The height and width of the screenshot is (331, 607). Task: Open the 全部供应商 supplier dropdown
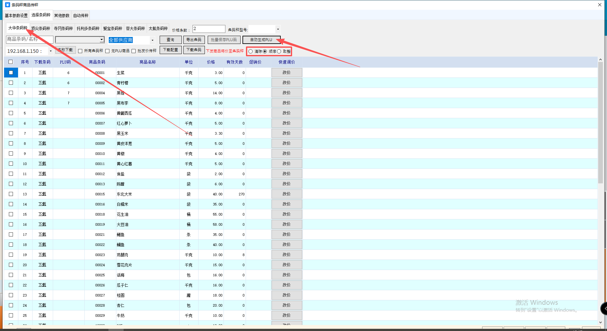(152, 40)
